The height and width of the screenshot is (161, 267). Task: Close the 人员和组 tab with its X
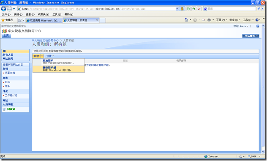click(x=97, y=20)
